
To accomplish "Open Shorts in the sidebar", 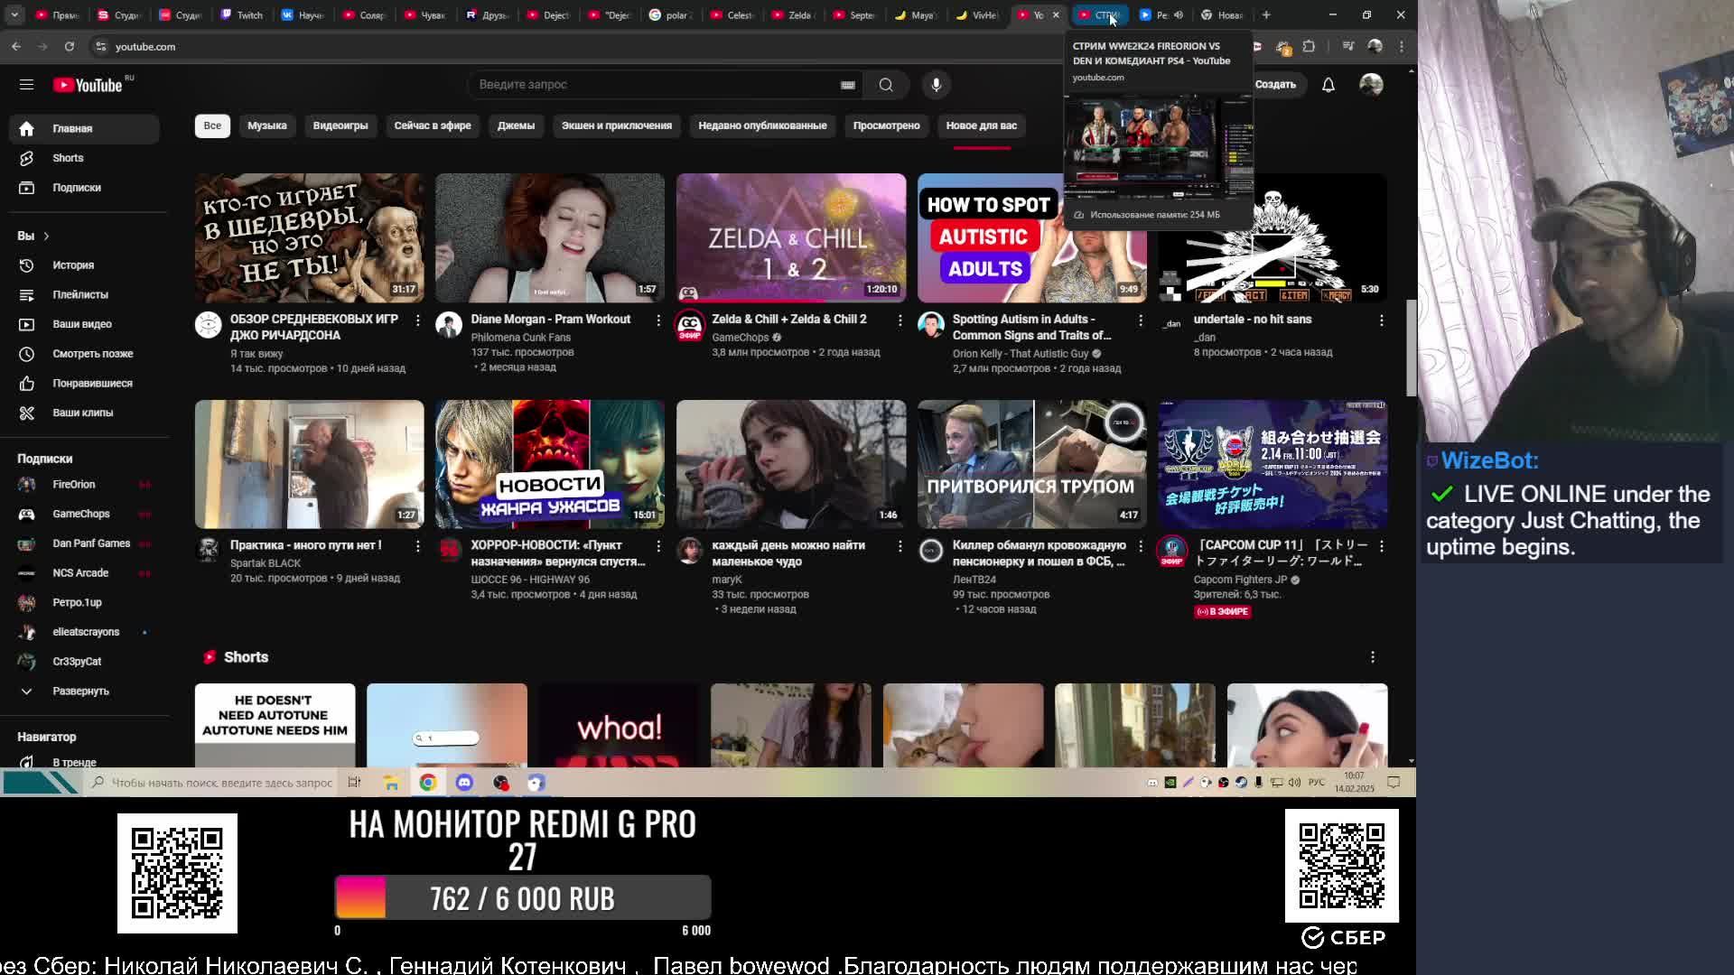I will (68, 158).
